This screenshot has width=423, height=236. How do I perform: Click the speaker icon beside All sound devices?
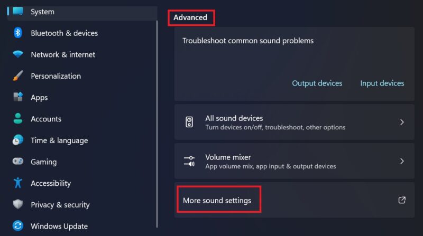pyautogui.click(x=189, y=122)
